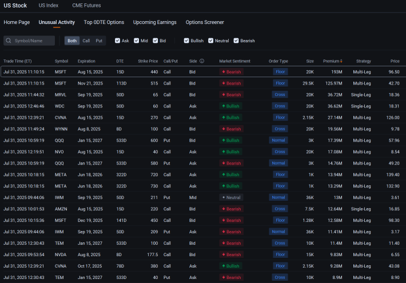406x283 pixels.
Task: Click the Jul 31, 2025 12:46:46 time cell
Action: 24,106
